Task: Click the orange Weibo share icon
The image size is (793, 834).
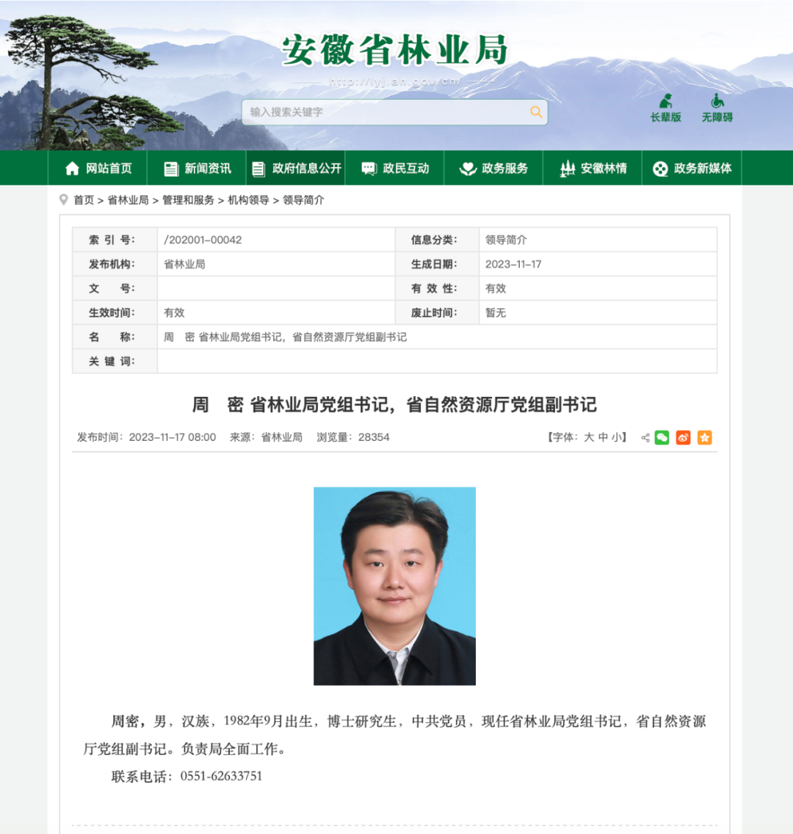Action: coord(683,437)
